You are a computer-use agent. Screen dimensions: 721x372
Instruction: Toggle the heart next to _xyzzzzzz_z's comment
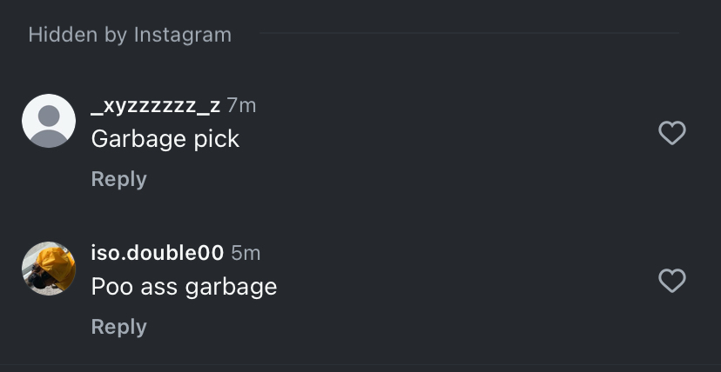coord(671,133)
